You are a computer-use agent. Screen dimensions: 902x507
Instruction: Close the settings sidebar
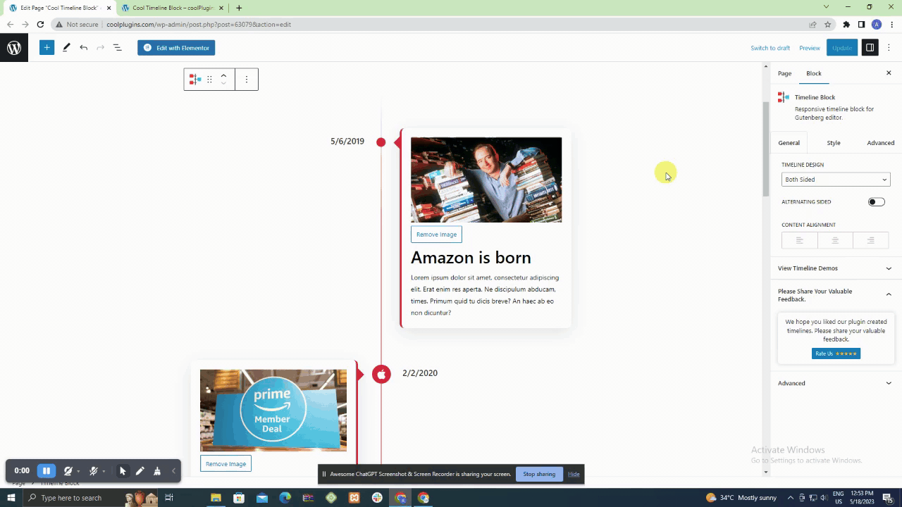coord(889,73)
